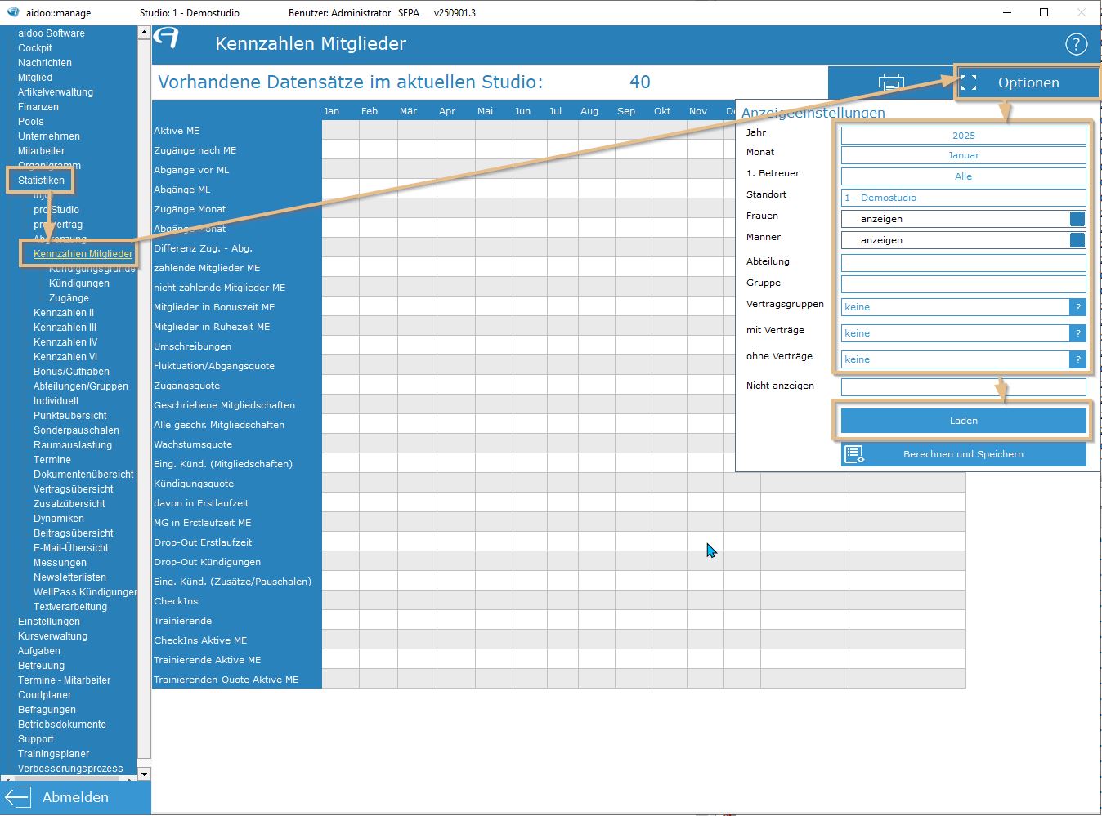Click the help question mark icon
1102x816 pixels.
click(x=1076, y=44)
